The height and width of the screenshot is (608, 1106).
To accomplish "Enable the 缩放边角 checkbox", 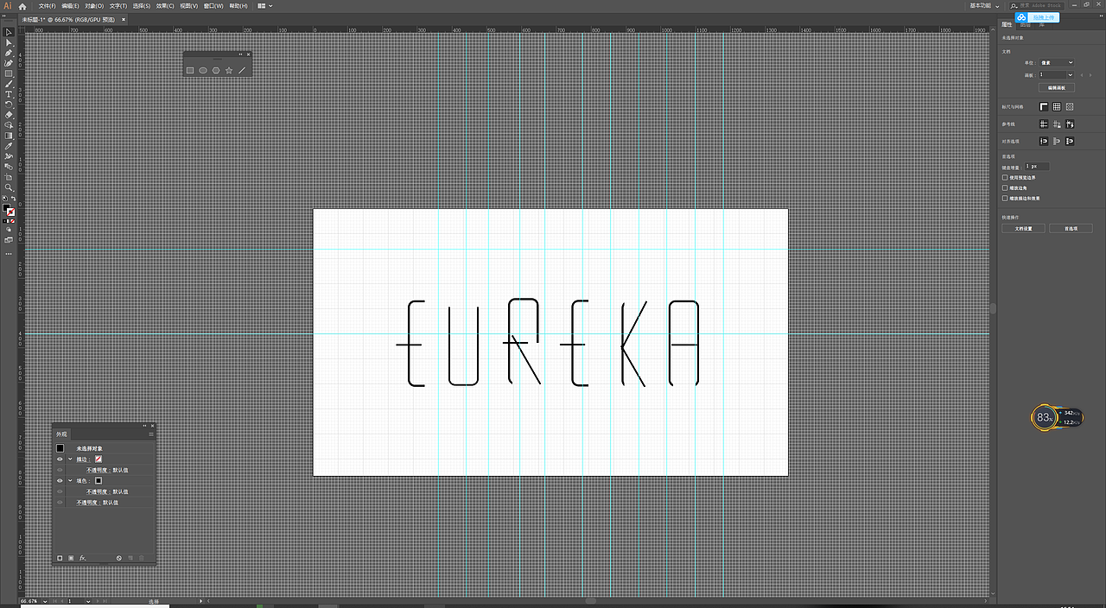I will click(1004, 188).
